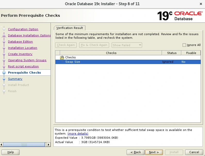Screen dimensions: 205x156
Task: Enable the Ignore All checkbox
Action: pos(184,45)
